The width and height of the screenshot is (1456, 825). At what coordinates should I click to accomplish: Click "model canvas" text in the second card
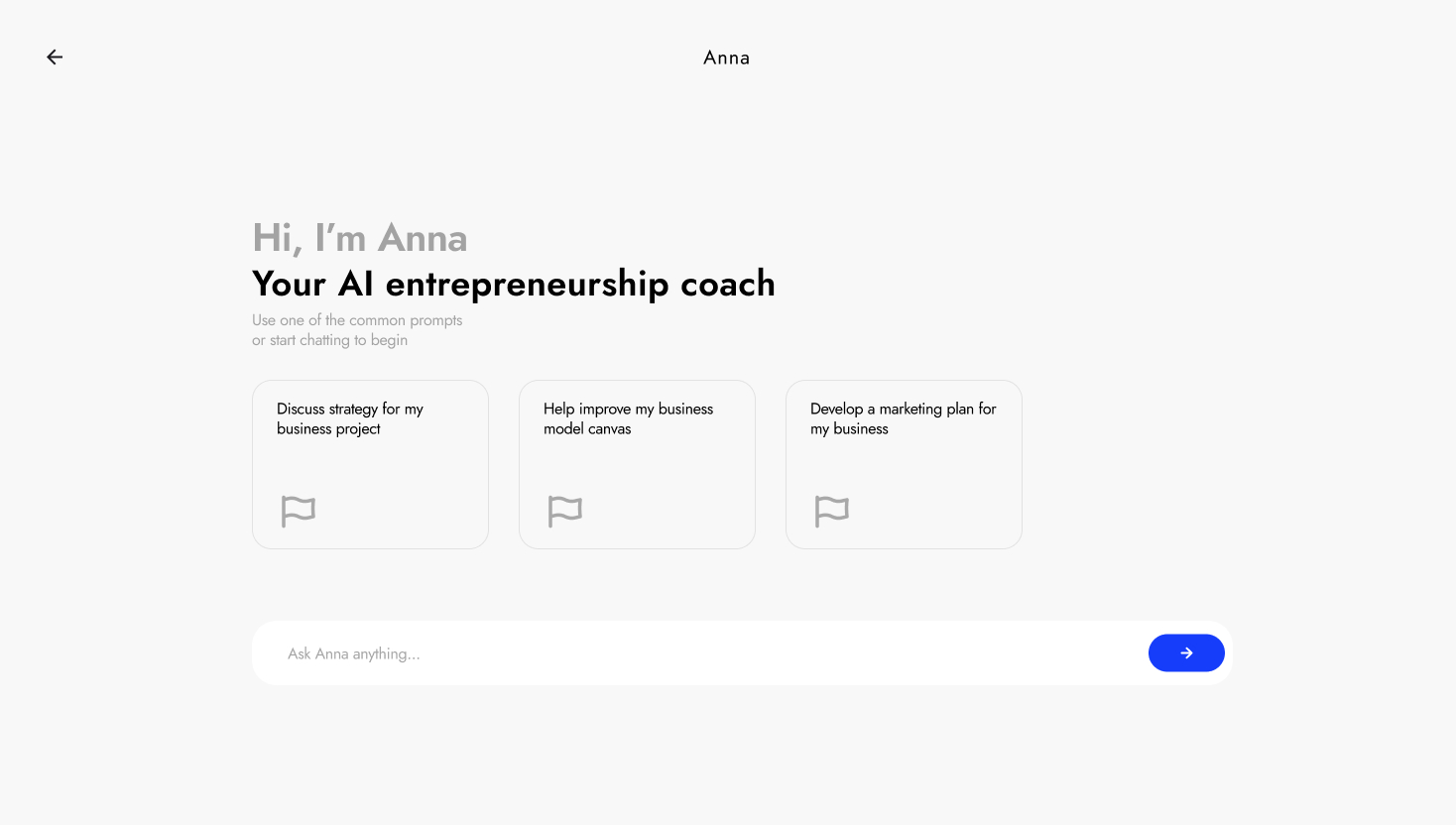(587, 429)
